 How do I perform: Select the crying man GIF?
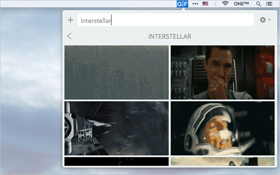point(223,72)
